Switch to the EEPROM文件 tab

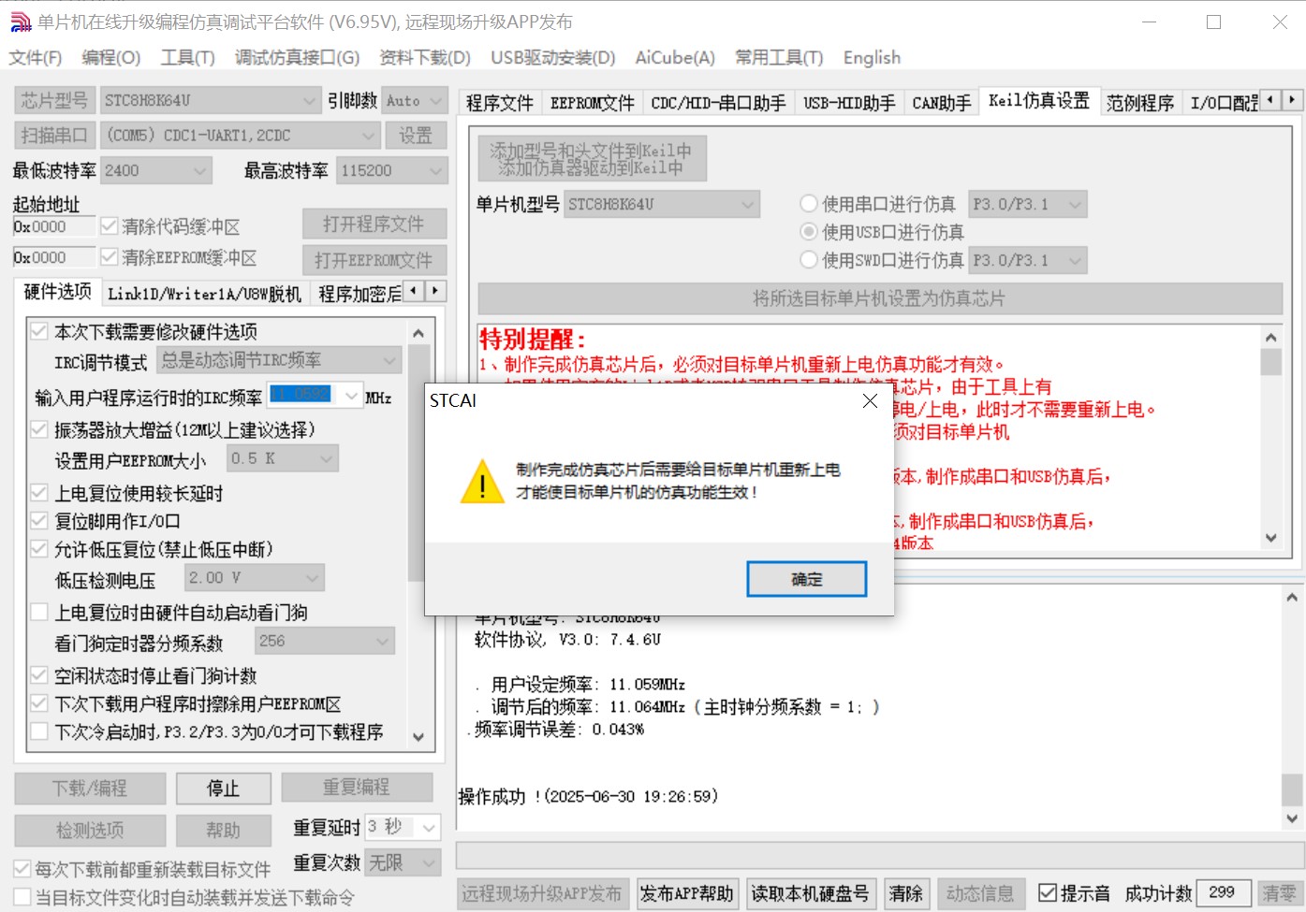click(x=593, y=103)
